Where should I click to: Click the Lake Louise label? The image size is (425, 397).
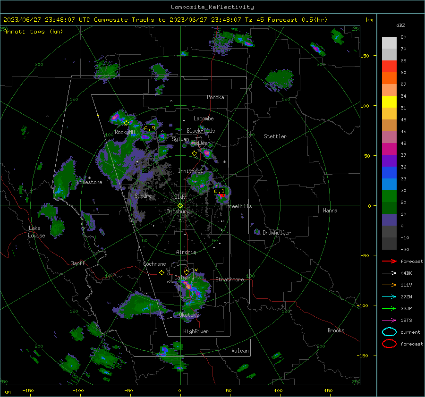36,232
